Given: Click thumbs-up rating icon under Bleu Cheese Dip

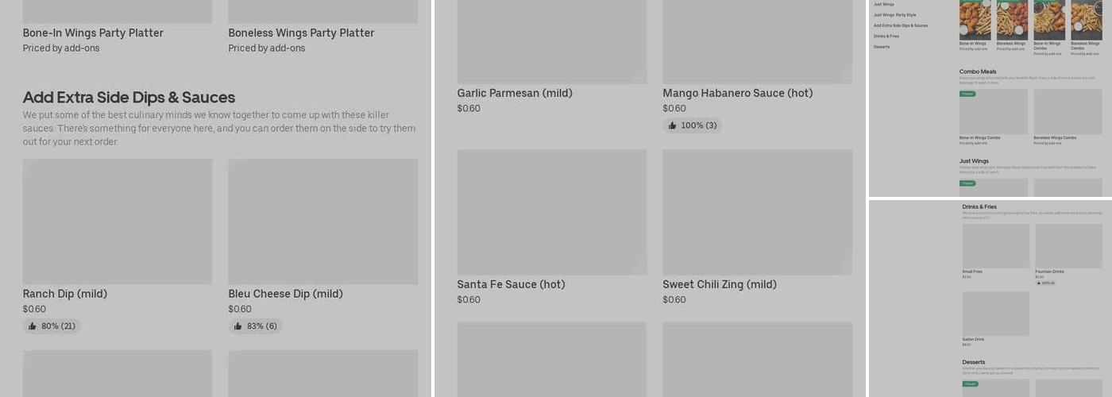Looking at the screenshot, I should click(x=238, y=326).
